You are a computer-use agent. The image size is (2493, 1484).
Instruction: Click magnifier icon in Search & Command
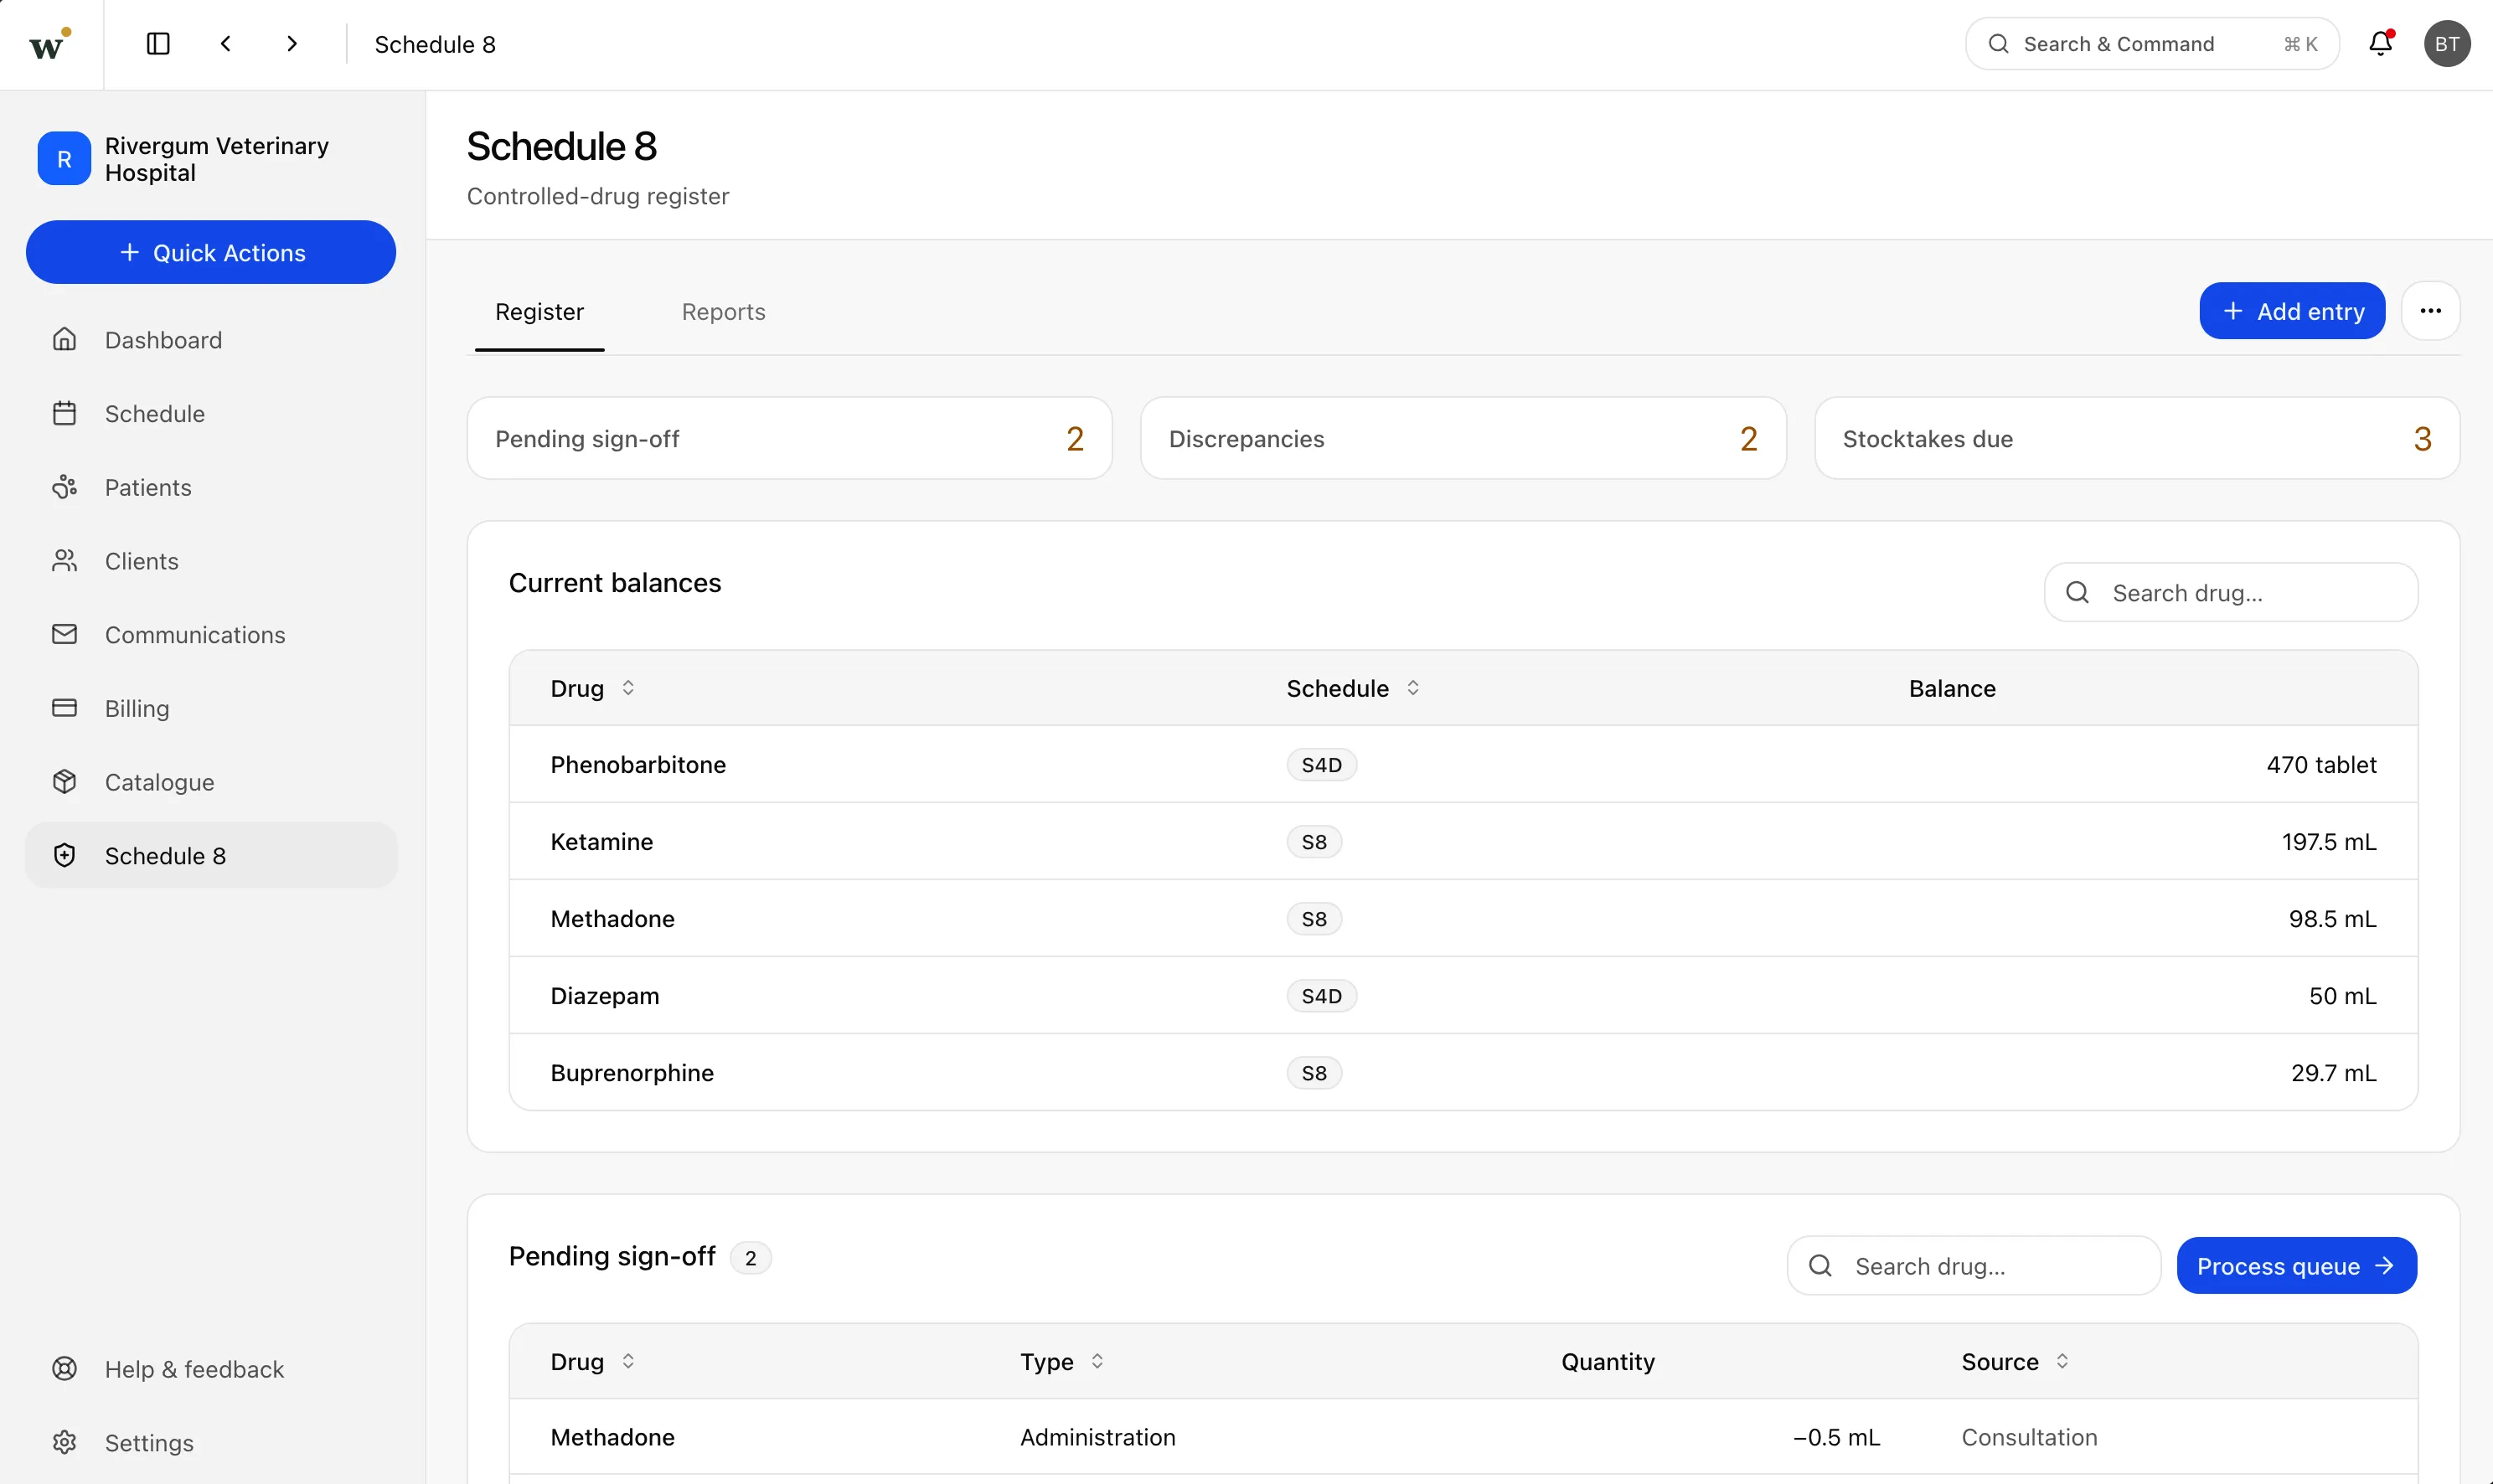point(1999,44)
